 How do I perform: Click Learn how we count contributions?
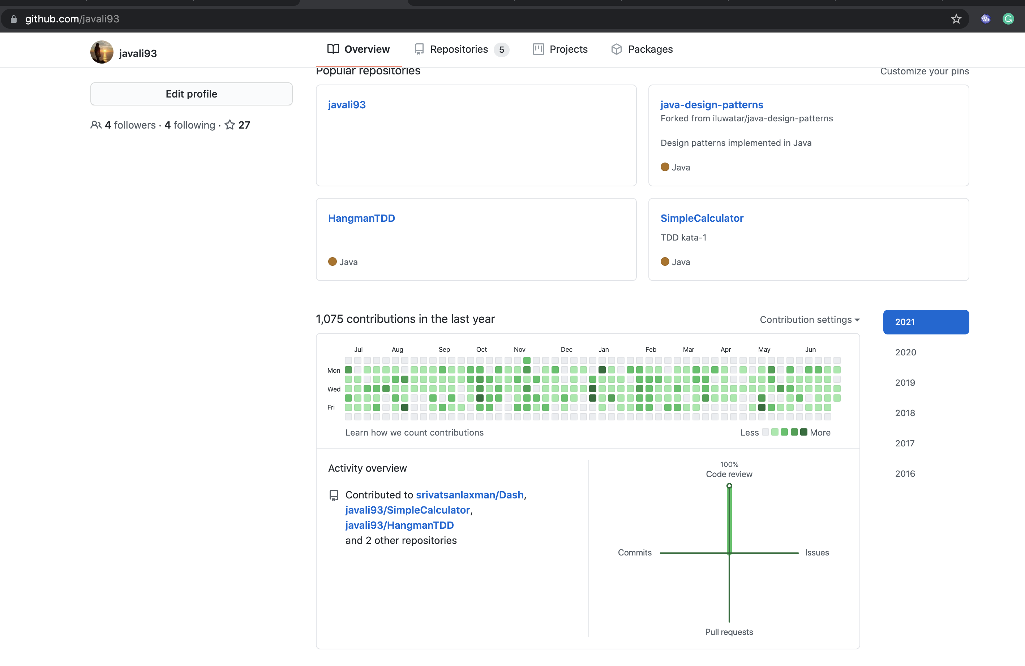coord(414,432)
